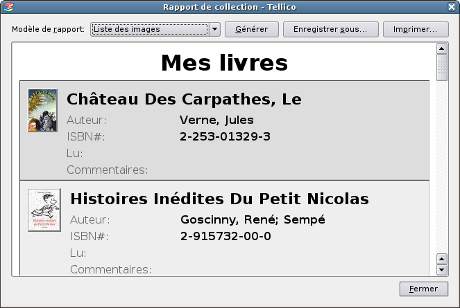Click ISBN value 2-253-01329-3
The width and height of the screenshot is (460, 308).
tap(225, 137)
